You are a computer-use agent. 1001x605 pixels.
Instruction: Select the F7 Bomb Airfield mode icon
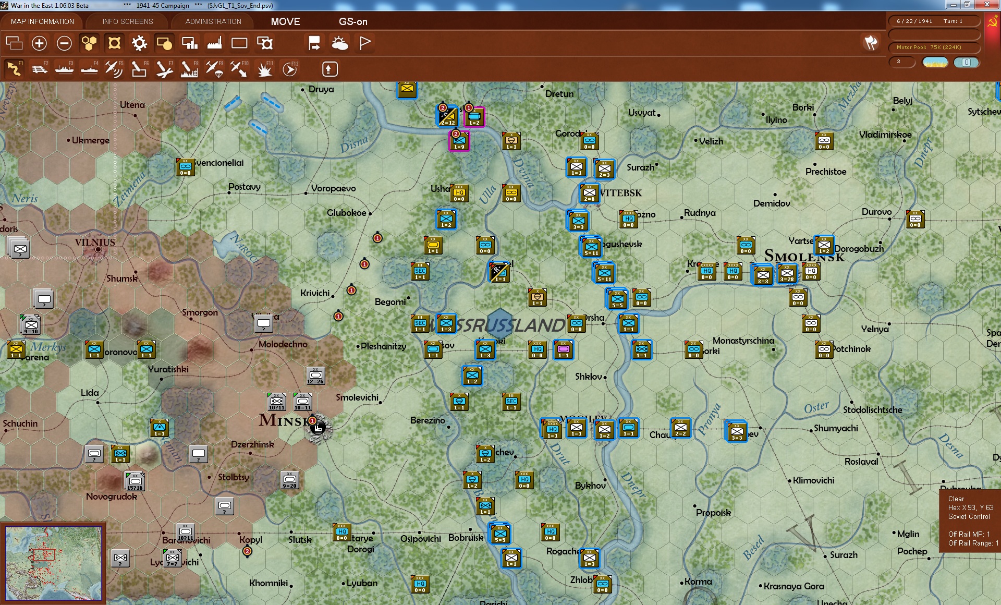[x=164, y=69]
